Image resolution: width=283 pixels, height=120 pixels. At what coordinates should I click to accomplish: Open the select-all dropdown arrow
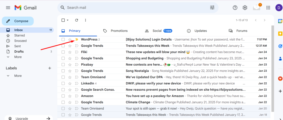(68, 20)
